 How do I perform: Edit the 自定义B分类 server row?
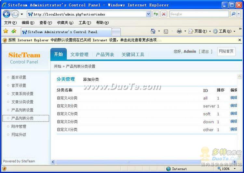[x=234, y=106]
